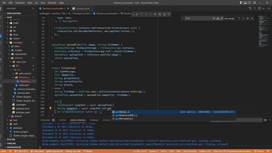Image resolution: width=272 pixels, height=153 pixels.
Task: Click Watch in status bar
Action: pyautogui.click(x=88, y=151)
